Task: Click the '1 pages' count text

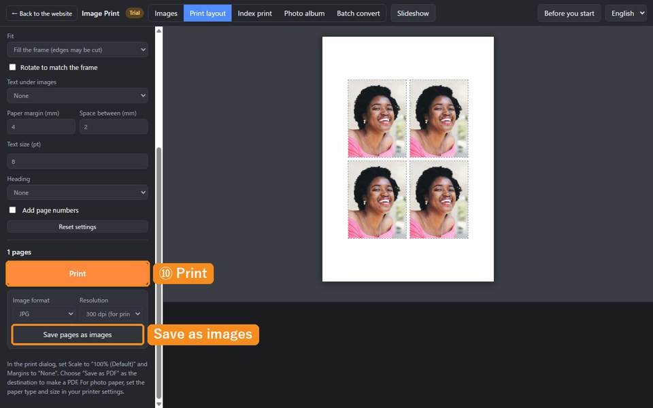Action: point(19,252)
